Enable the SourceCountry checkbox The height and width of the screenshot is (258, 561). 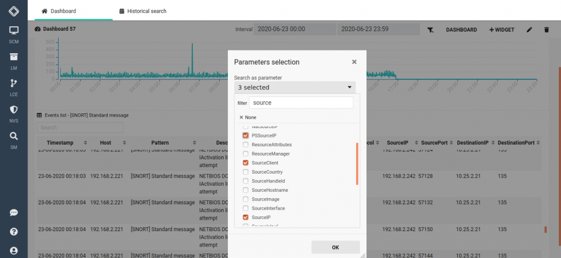tap(246, 172)
